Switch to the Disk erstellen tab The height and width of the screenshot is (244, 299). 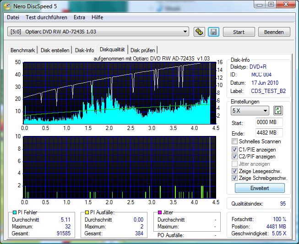pyautogui.click(x=55, y=50)
